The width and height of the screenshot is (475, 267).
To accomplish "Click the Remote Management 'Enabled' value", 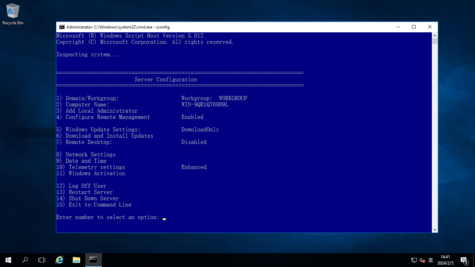I will (192, 117).
